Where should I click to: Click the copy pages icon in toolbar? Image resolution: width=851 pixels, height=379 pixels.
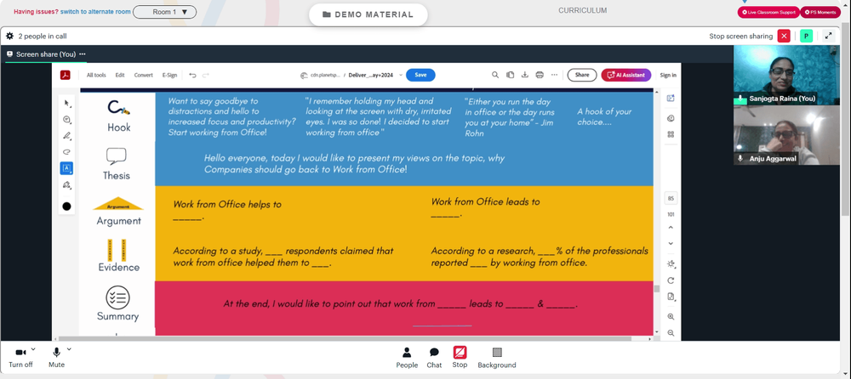pyautogui.click(x=510, y=75)
